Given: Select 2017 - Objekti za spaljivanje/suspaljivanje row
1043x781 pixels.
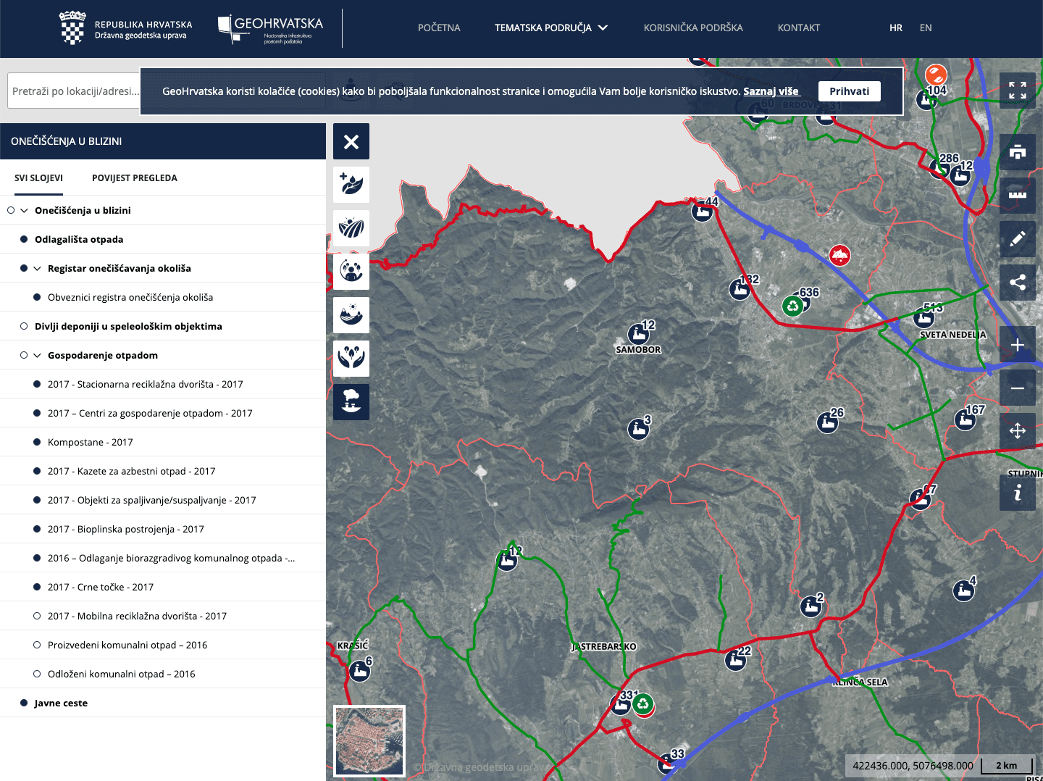Looking at the screenshot, I should [x=163, y=500].
